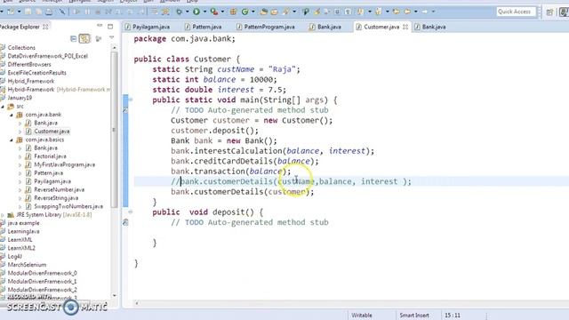Image resolution: width=569 pixels, height=320 pixels.
Task: Select MyFirstJavaProgram.java in Package Explorer
Action: click(x=64, y=164)
